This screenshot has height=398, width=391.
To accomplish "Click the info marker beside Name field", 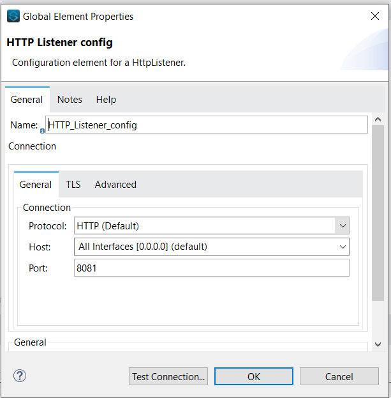I will tap(42, 130).
